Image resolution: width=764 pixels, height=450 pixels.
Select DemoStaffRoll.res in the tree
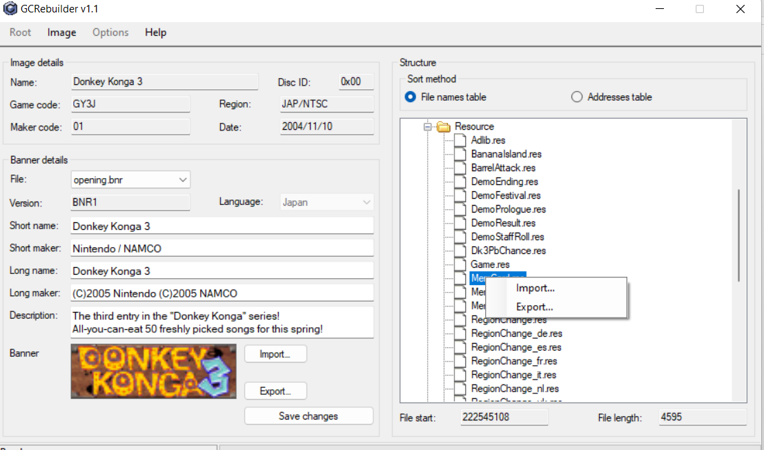pyautogui.click(x=508, y=237)
